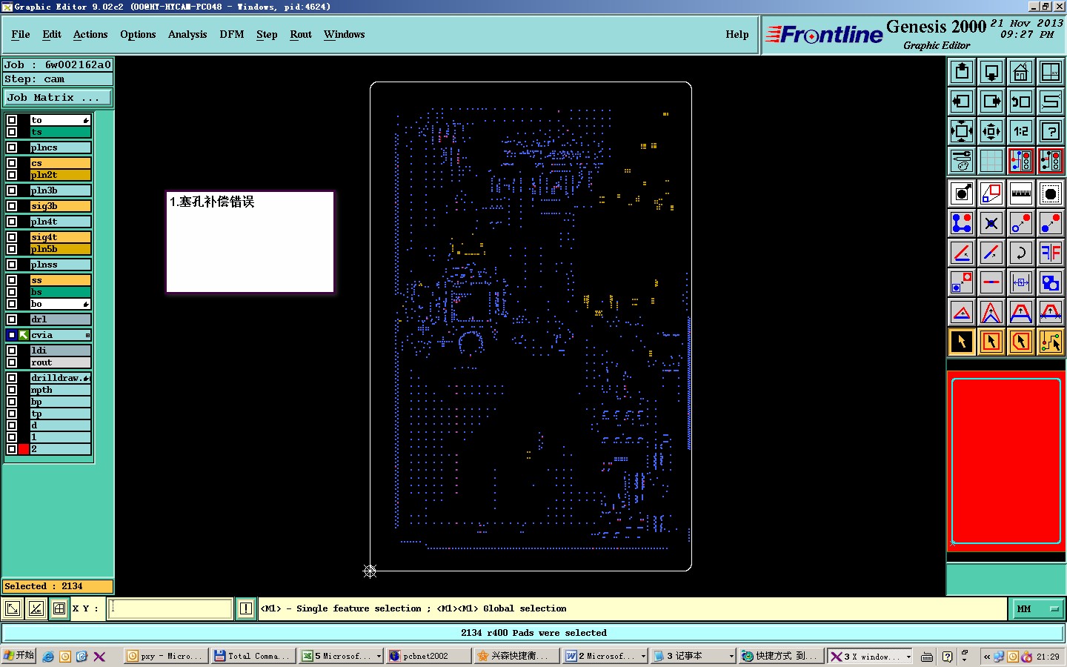Open the Actions menu
Image resolution: width=1067 pixels, height=667 pixels.
[x=90, y=34]
